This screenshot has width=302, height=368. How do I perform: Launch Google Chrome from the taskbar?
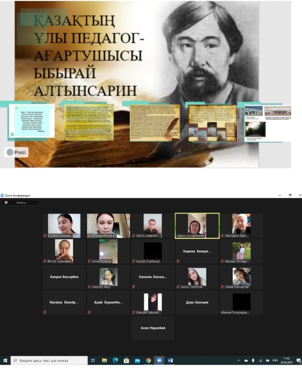tap(148, 360)
